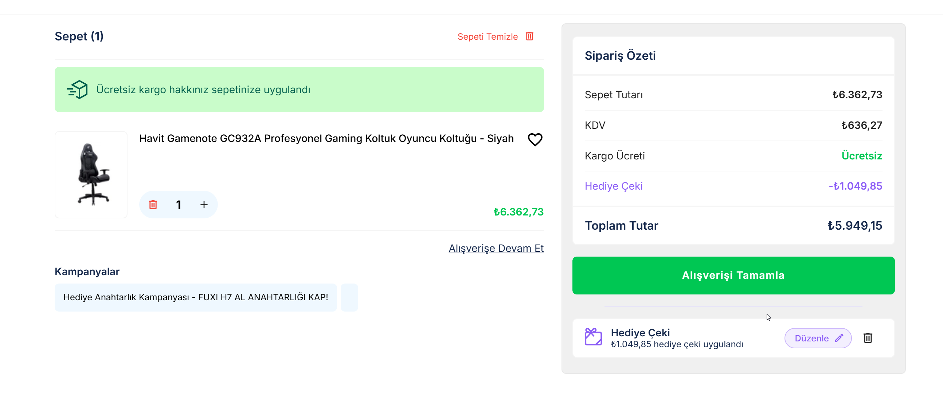
Task: Click the purple gift voucher icon
Action: (593, 337)
